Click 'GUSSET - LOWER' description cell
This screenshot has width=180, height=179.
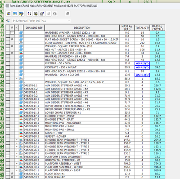(82, 136)
